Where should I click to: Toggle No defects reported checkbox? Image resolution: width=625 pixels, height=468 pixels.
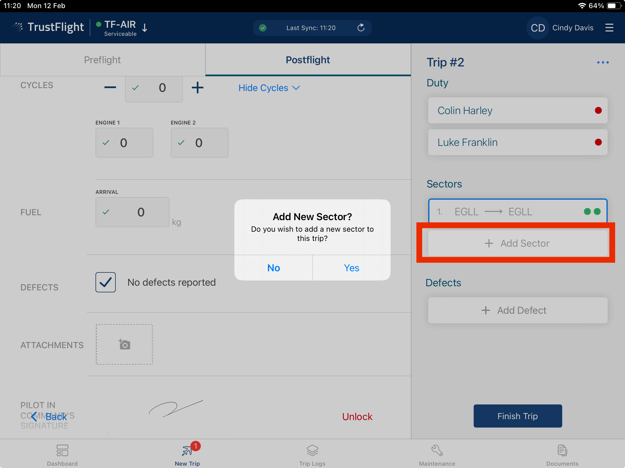pyautogui.click(x=106, y=282)
